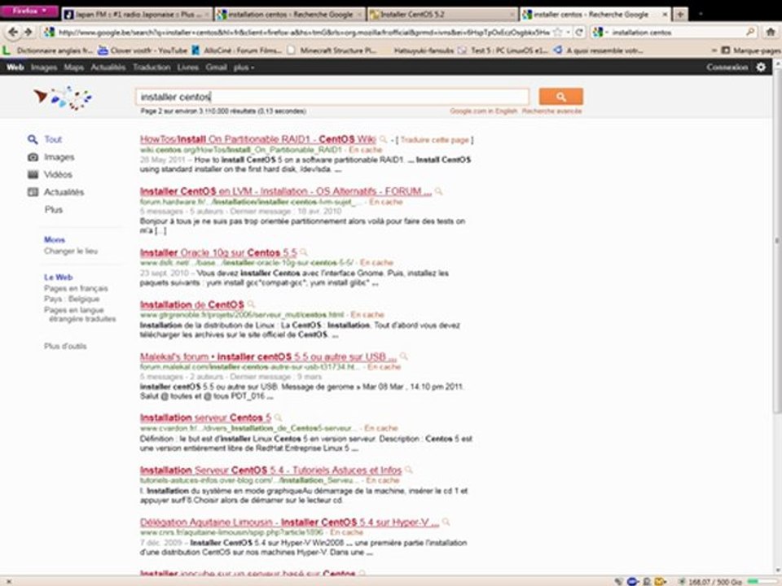Image resolution: width=782 pixels, height=586 pixels.
Task: Expand the plus dropdown in Google bar
Action: pyautogui.click(x=244, y=68)
